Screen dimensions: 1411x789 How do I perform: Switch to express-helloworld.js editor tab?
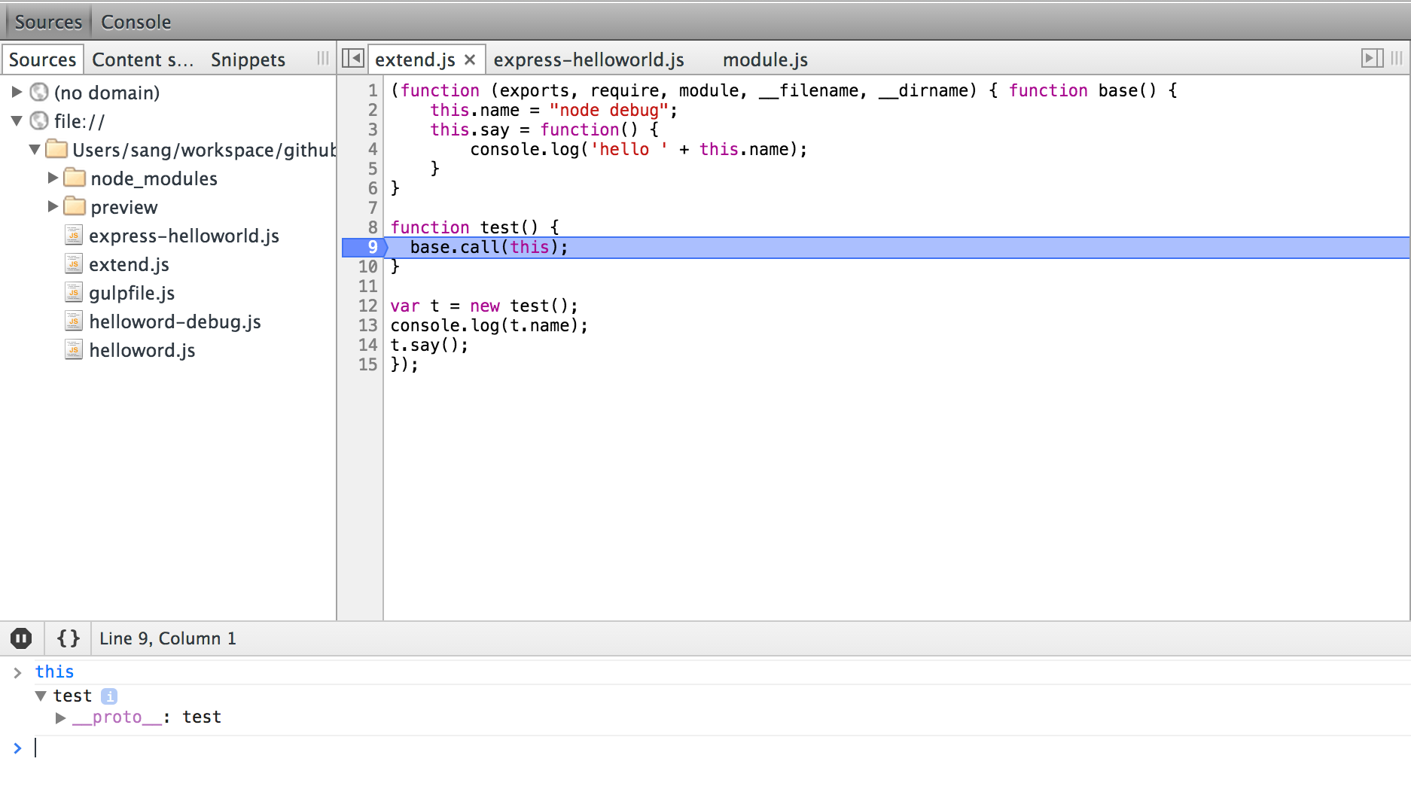pos(588,59)
